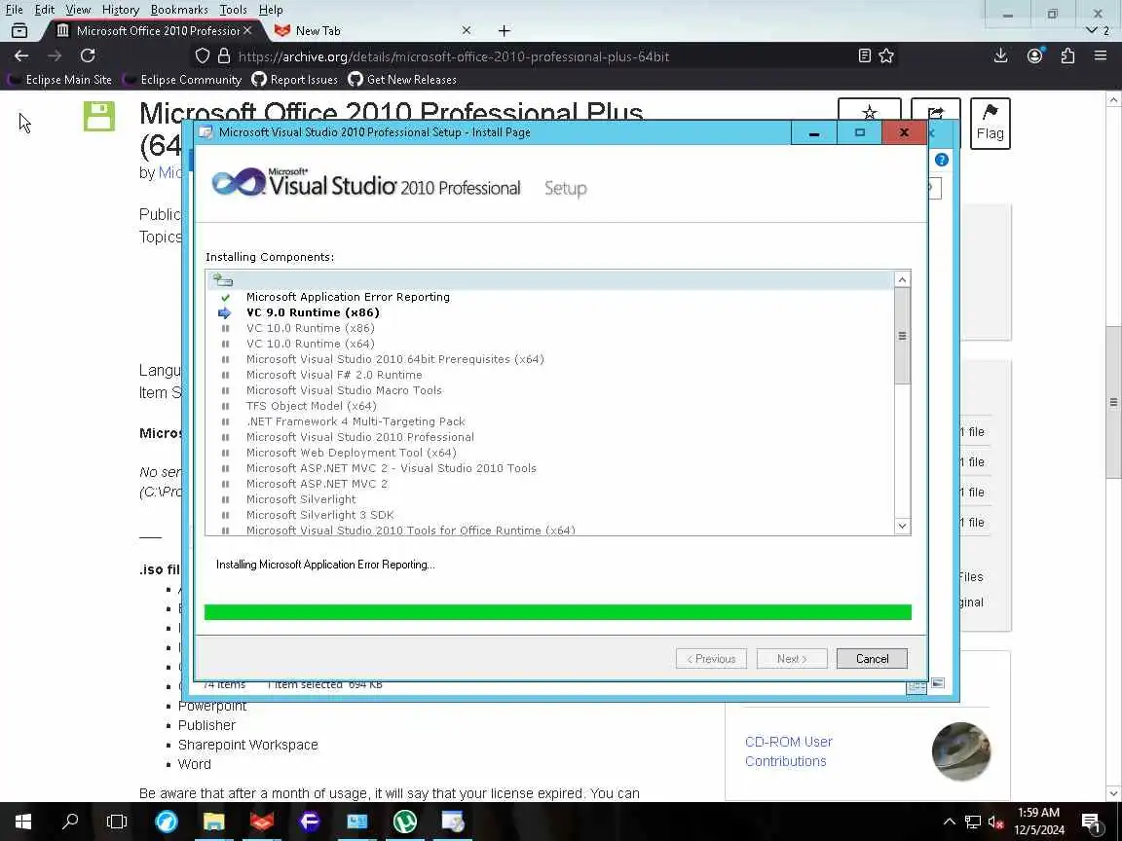Open the Help menu

point(271,10)
